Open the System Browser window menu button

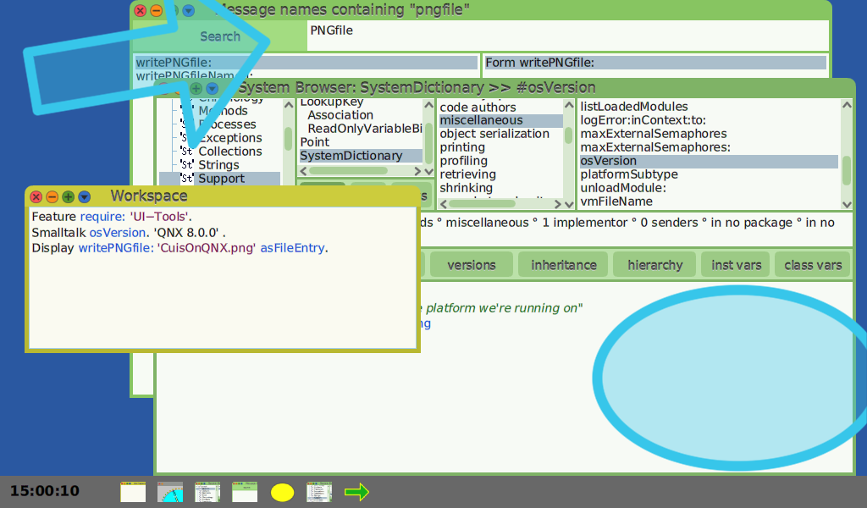click(x=212, y=88)
